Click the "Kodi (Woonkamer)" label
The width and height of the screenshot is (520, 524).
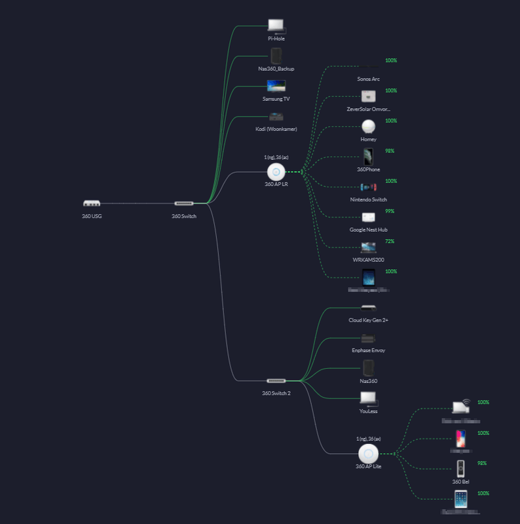point(276,129)
